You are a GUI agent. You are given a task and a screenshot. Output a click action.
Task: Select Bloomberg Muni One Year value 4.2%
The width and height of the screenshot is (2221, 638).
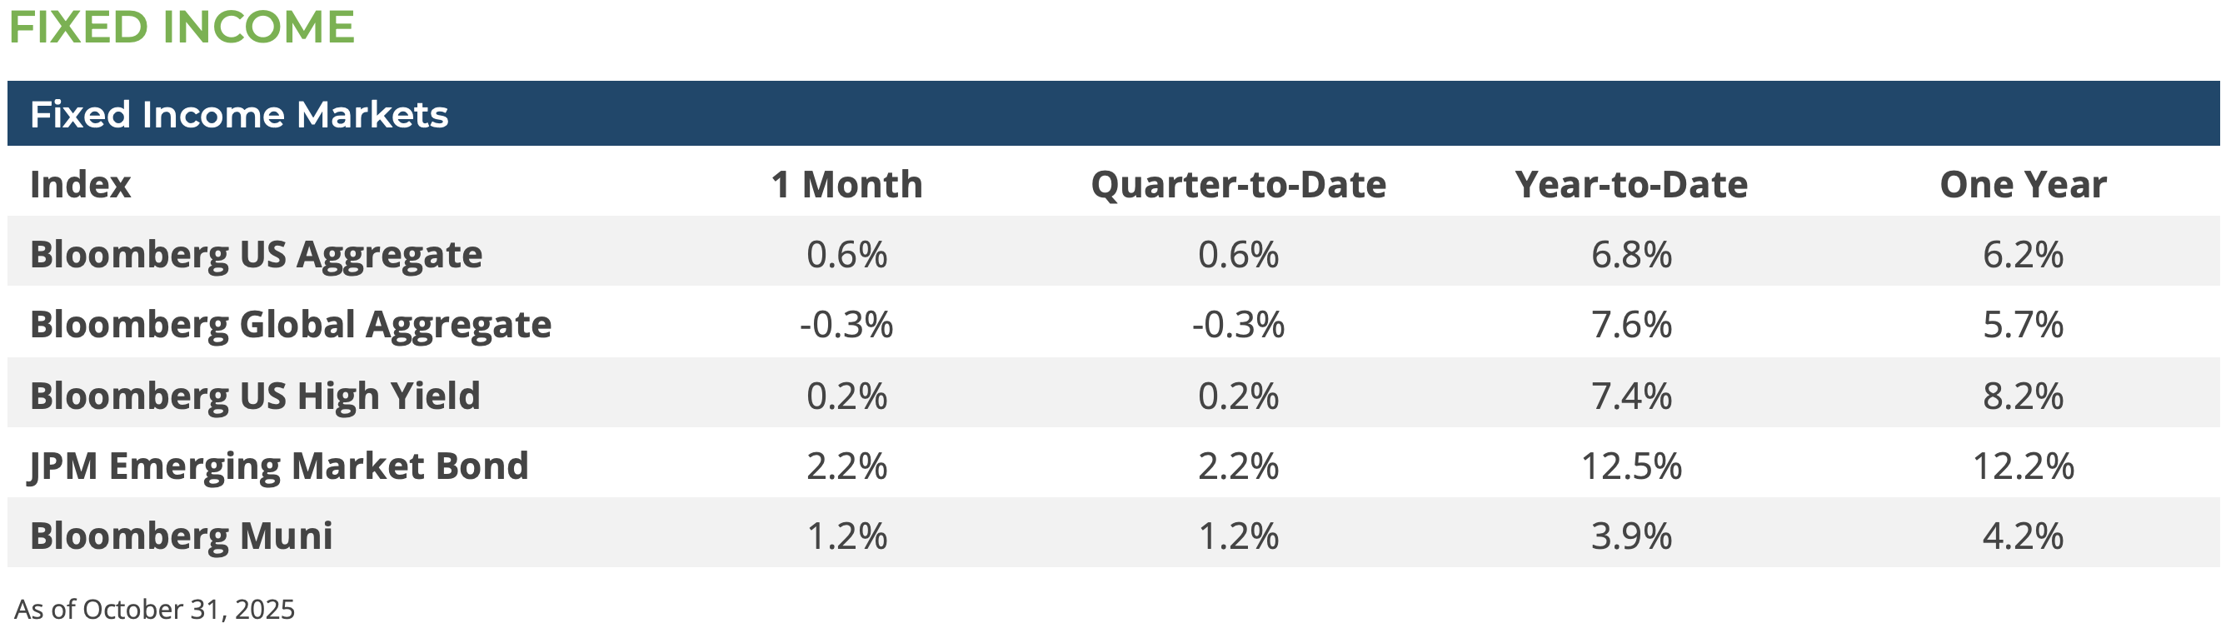point(2023,536)
